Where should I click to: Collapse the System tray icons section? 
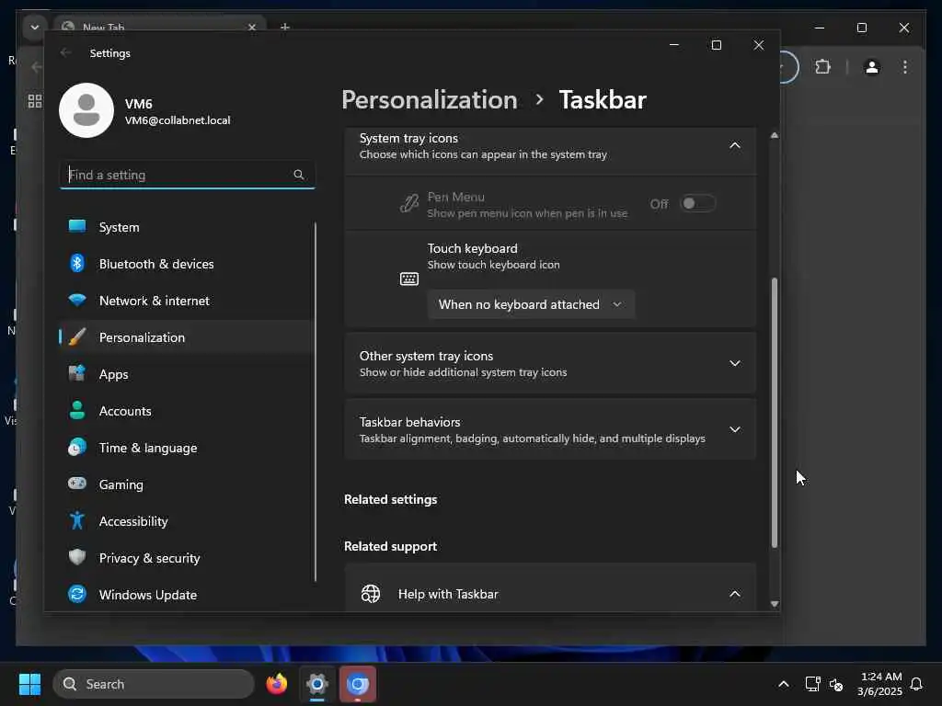point(735,145)
